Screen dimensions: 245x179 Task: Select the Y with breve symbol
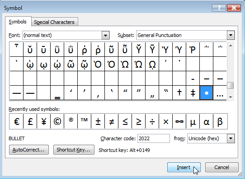[x=139, y=50]
